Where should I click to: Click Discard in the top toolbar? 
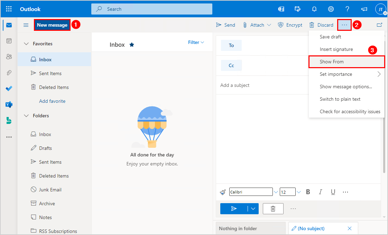pyautogui.click(x=321, y=25)
